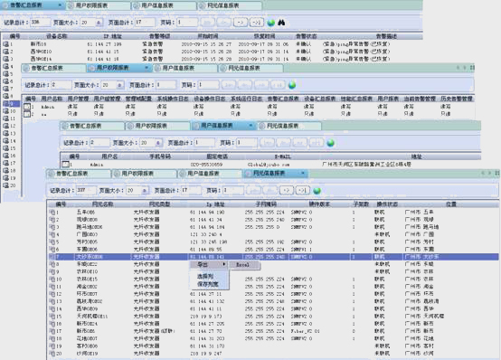Tick checkbox for second user row in permission table

27,114
